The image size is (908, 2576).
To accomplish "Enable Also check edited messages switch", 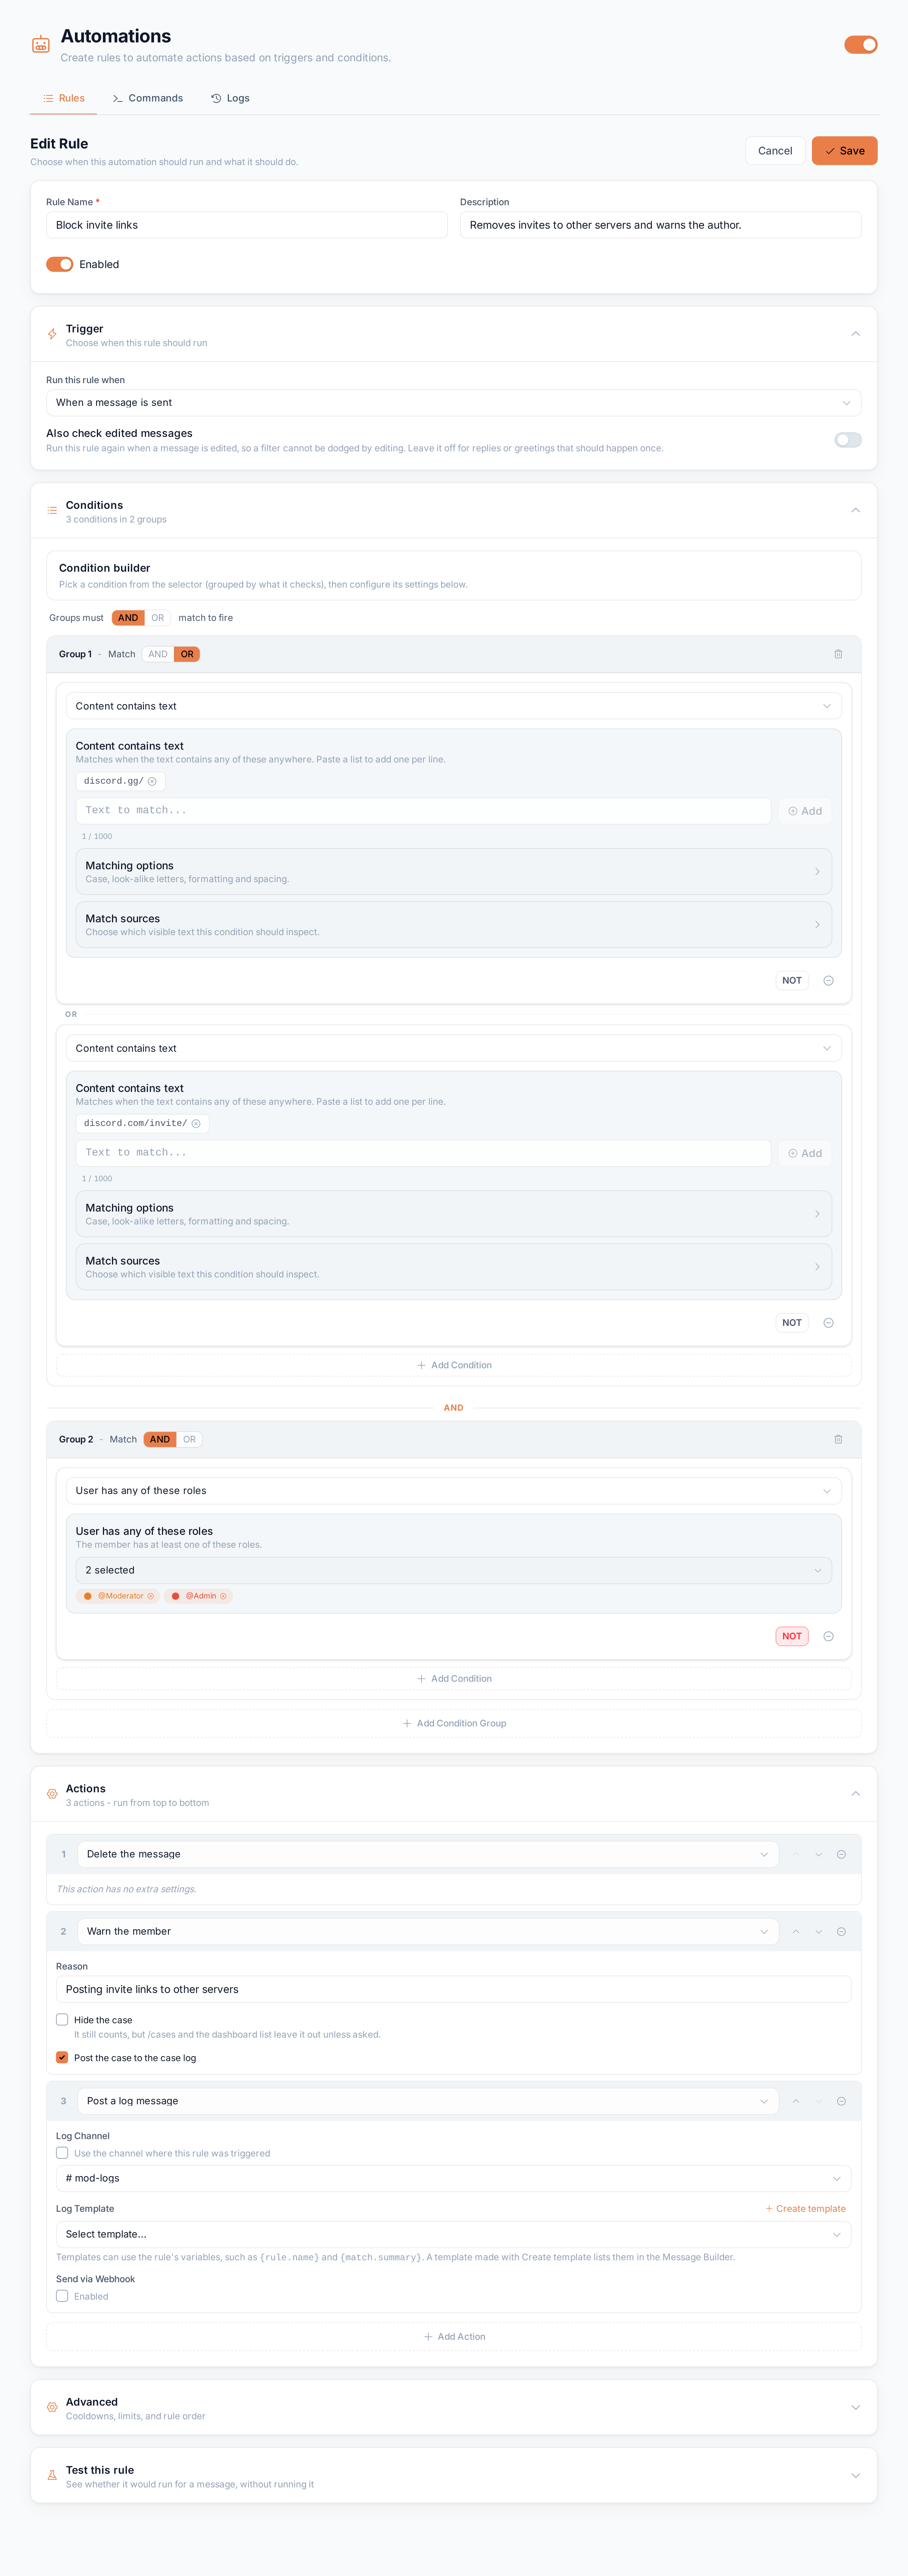I will 848,440.
